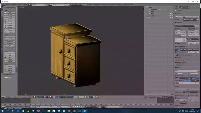Viewport: 201px width, 113px height.
Task: Open the Help menu in top header
Action: 26,5
